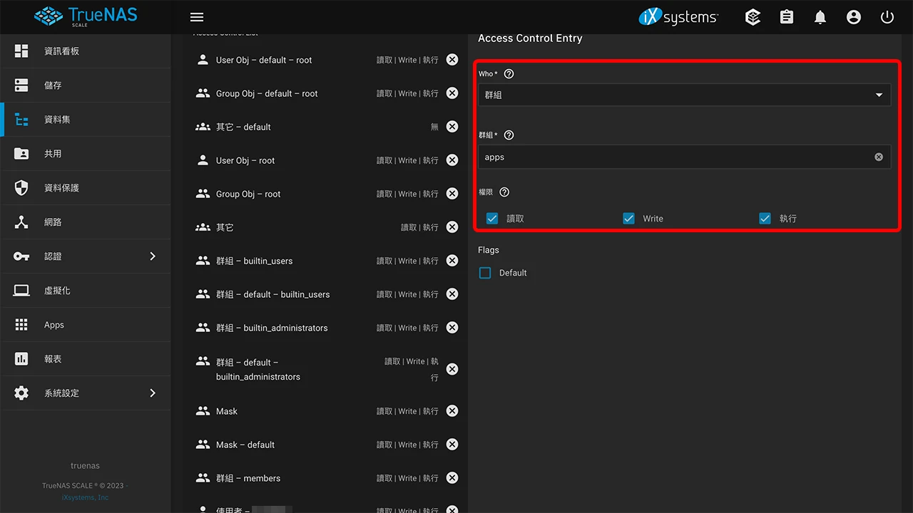The image size is (913, 513).
Task: Open the iXsystems, Inc link
Action: (85, 497)
